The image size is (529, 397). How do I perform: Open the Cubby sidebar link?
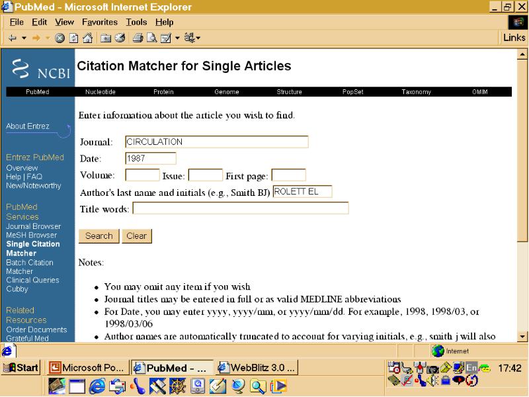[17, 289]
